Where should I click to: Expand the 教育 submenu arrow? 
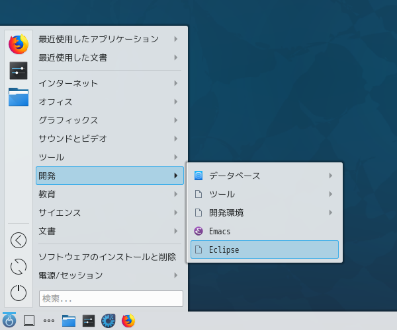(x=176, y=194)
